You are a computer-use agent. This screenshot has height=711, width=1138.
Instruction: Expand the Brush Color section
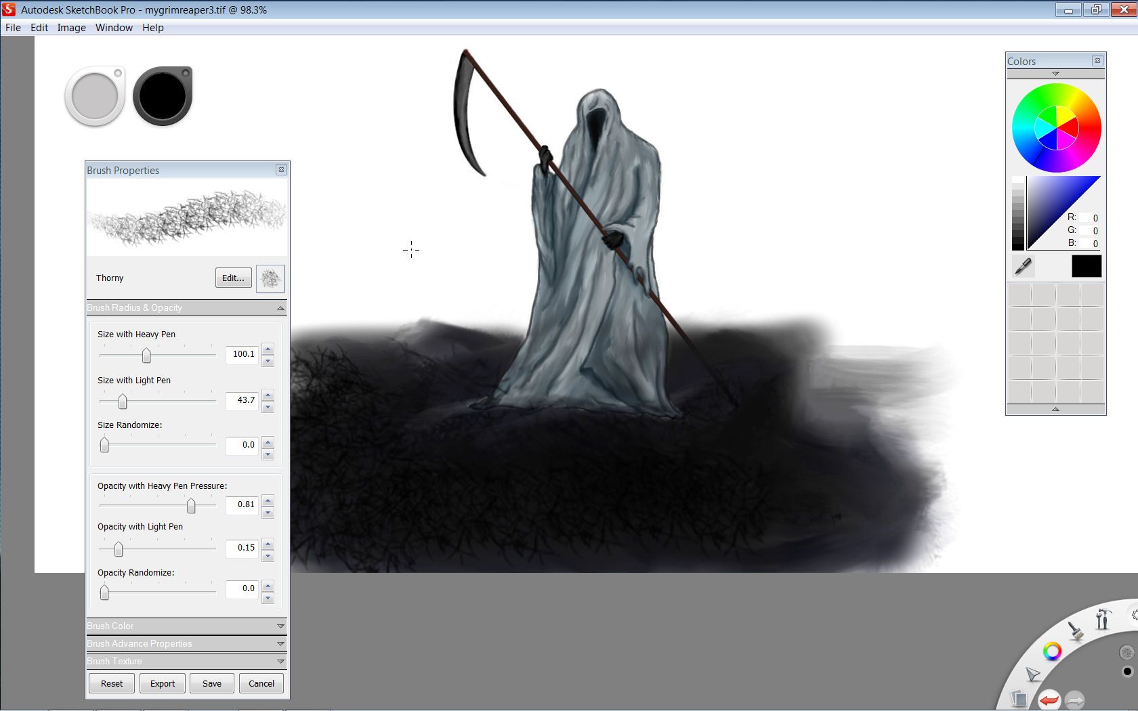186,626
